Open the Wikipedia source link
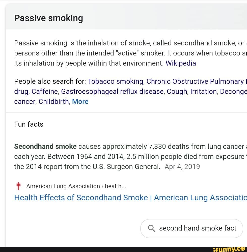The width and height of the screenshot is (247, 252). pos(181,63)
